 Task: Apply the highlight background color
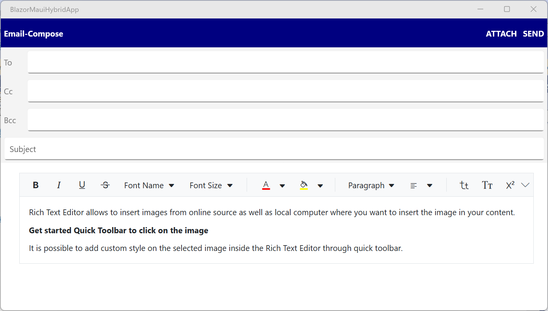(304, 185)
